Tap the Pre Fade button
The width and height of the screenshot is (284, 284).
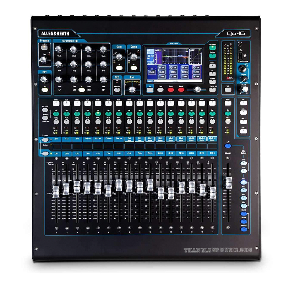(x=45, y=110)
